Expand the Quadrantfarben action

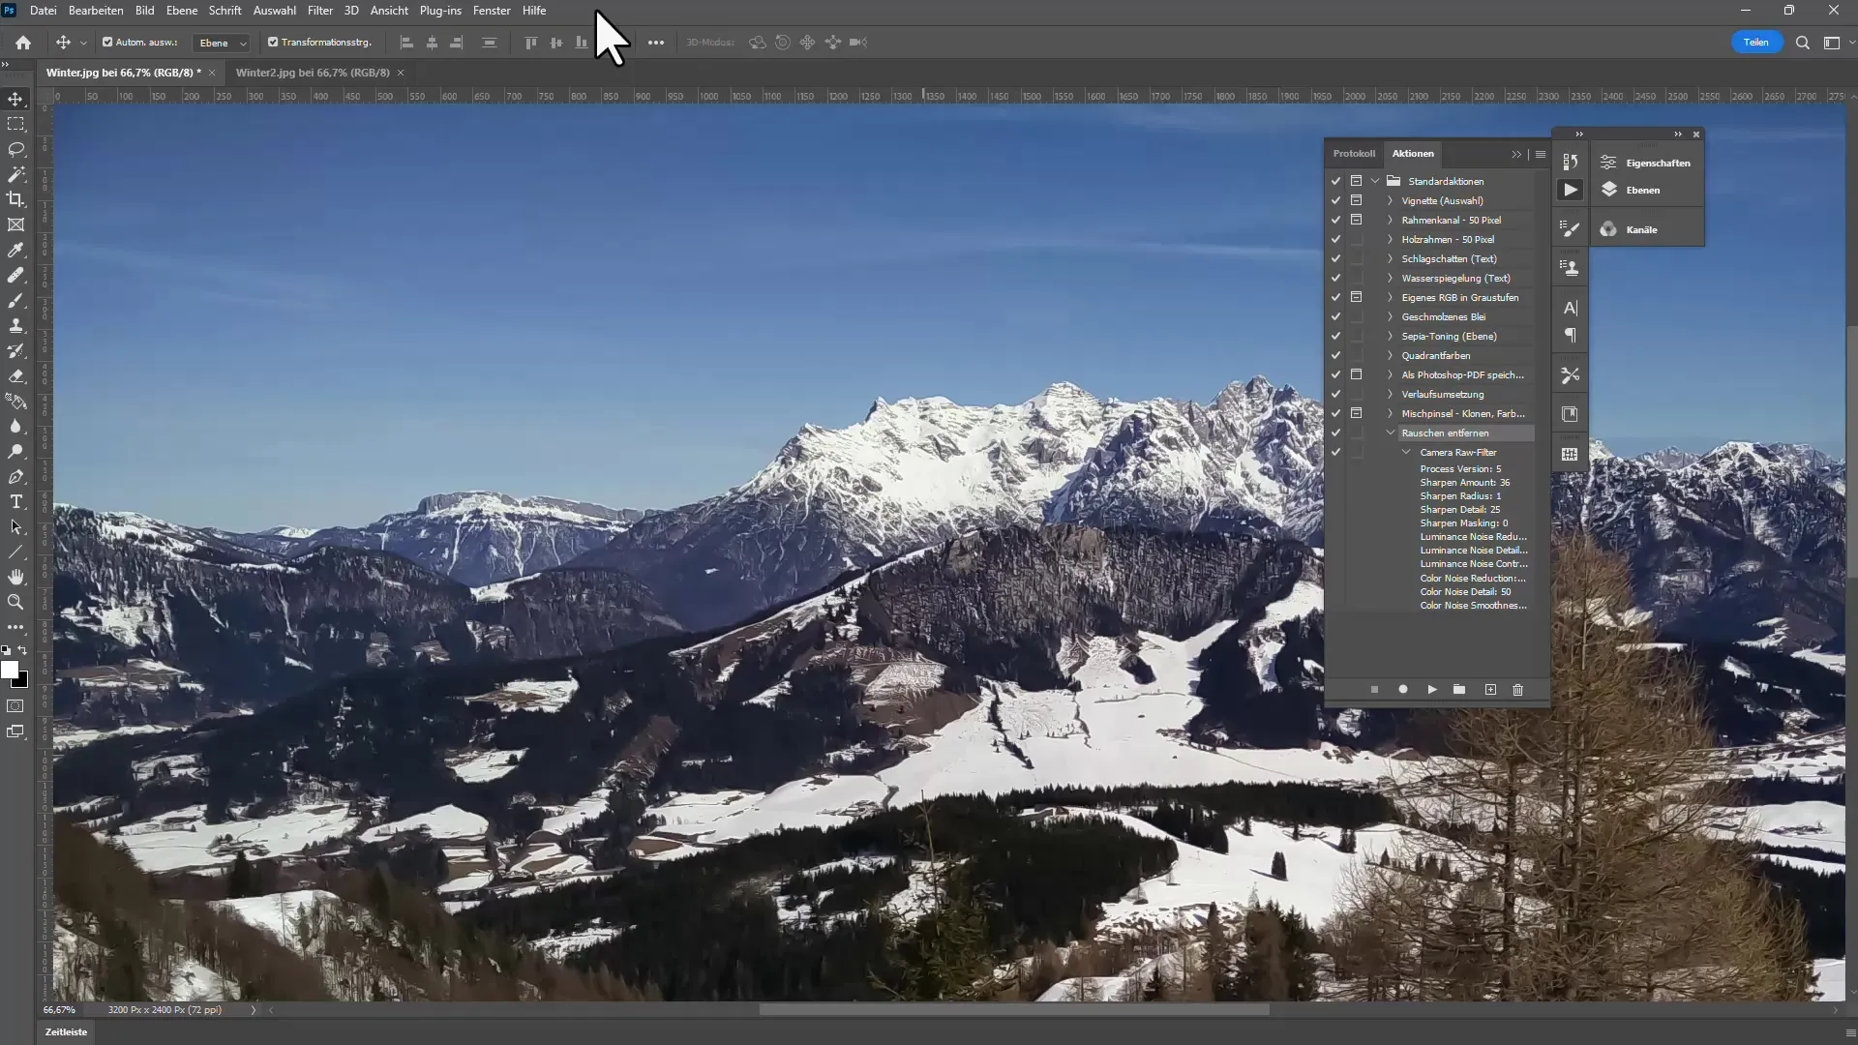coord(1391,356)
